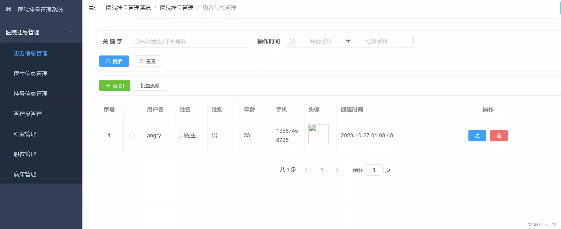Check the select-all checkbox in table header
The width and height of the screenshot is (561, 229).
pos(130,109)
